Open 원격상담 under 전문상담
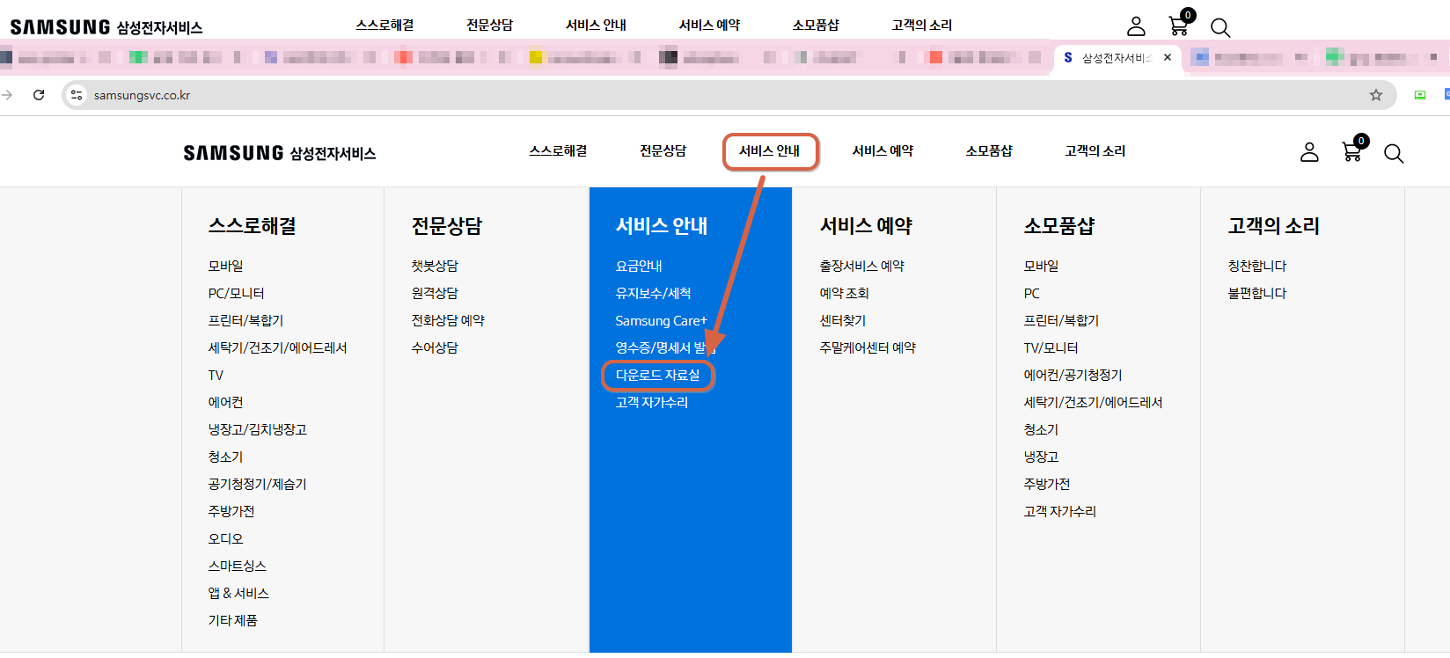 [435, 293]
